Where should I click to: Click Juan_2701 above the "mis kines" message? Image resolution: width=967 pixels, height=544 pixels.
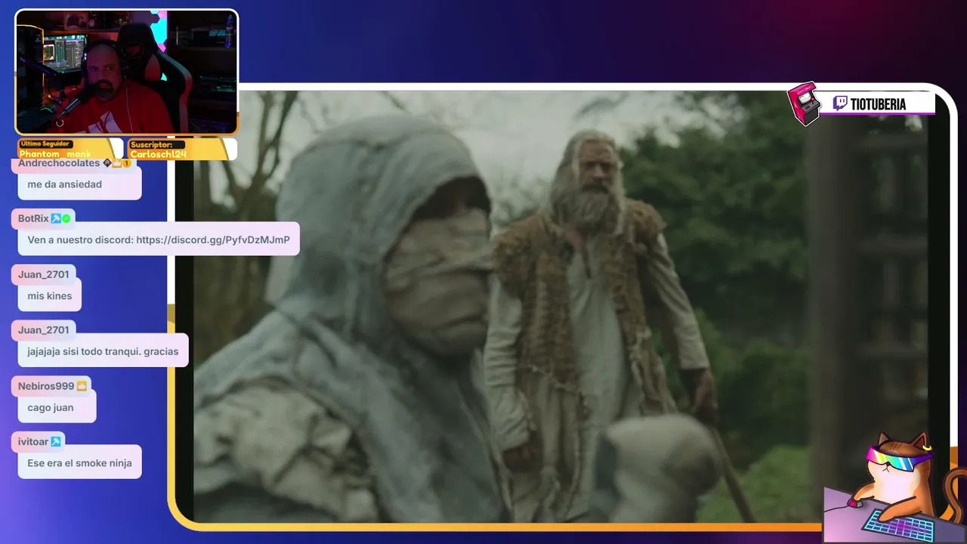(44, 274)
